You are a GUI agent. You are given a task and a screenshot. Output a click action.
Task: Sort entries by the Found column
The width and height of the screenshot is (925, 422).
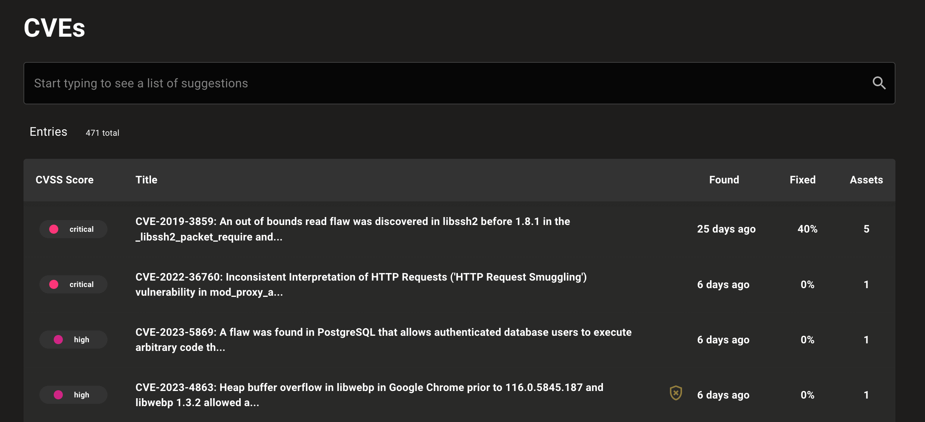[x=724, y=180]
